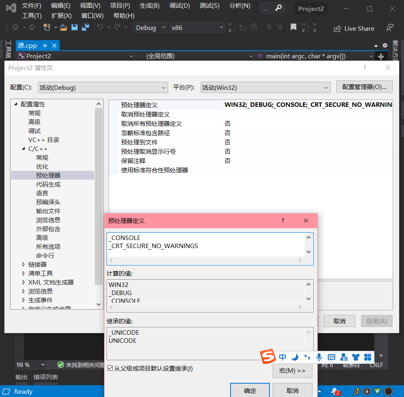Open editor tab settings gear icon
The width and height of the screenshot is (404, 397).
(385, 46)
